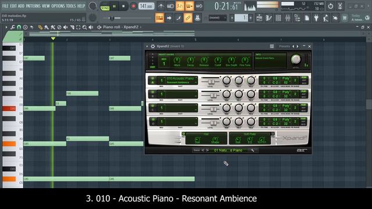Click the tempo tapper icon

[x=325, y=18]
